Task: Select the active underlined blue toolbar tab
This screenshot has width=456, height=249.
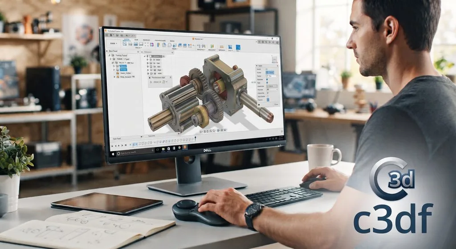Action: (x=126, y=40)
